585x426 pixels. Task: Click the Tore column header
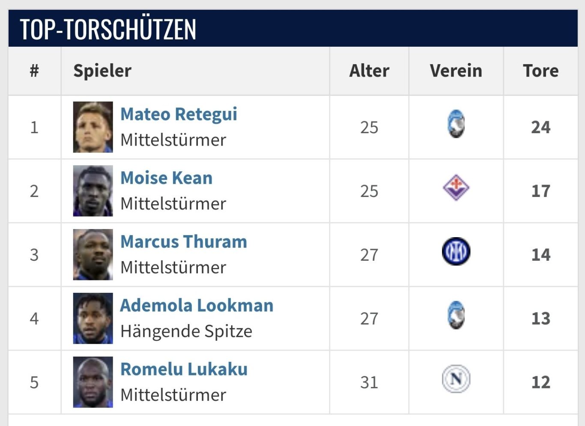click(540, 71)
